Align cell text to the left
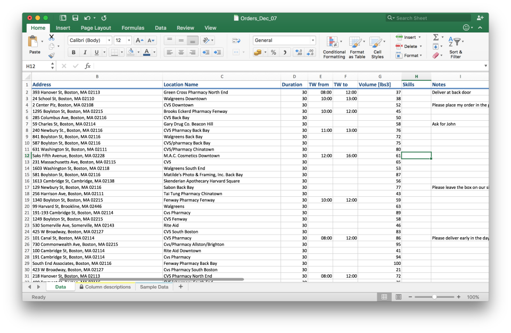The height and width of the screenshot is (333, 511). point(169,52)
